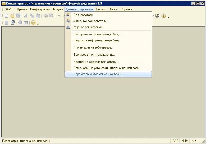Open the Файл menu
The width and height of the screenshot is (206, 144).
(x=9, y=9)
